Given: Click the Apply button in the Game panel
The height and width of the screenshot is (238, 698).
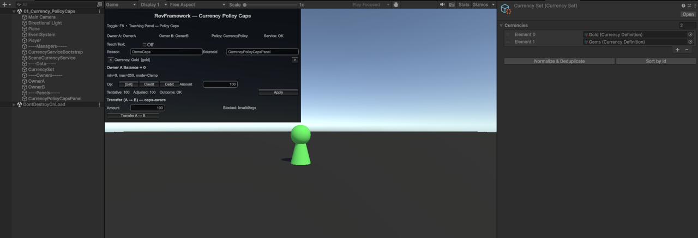Looking at the screenshot, I should [x=278, y=93].
